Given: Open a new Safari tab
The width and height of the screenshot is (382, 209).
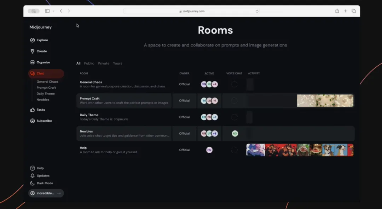Looking at the screenshot, I should tap(345, 11).
